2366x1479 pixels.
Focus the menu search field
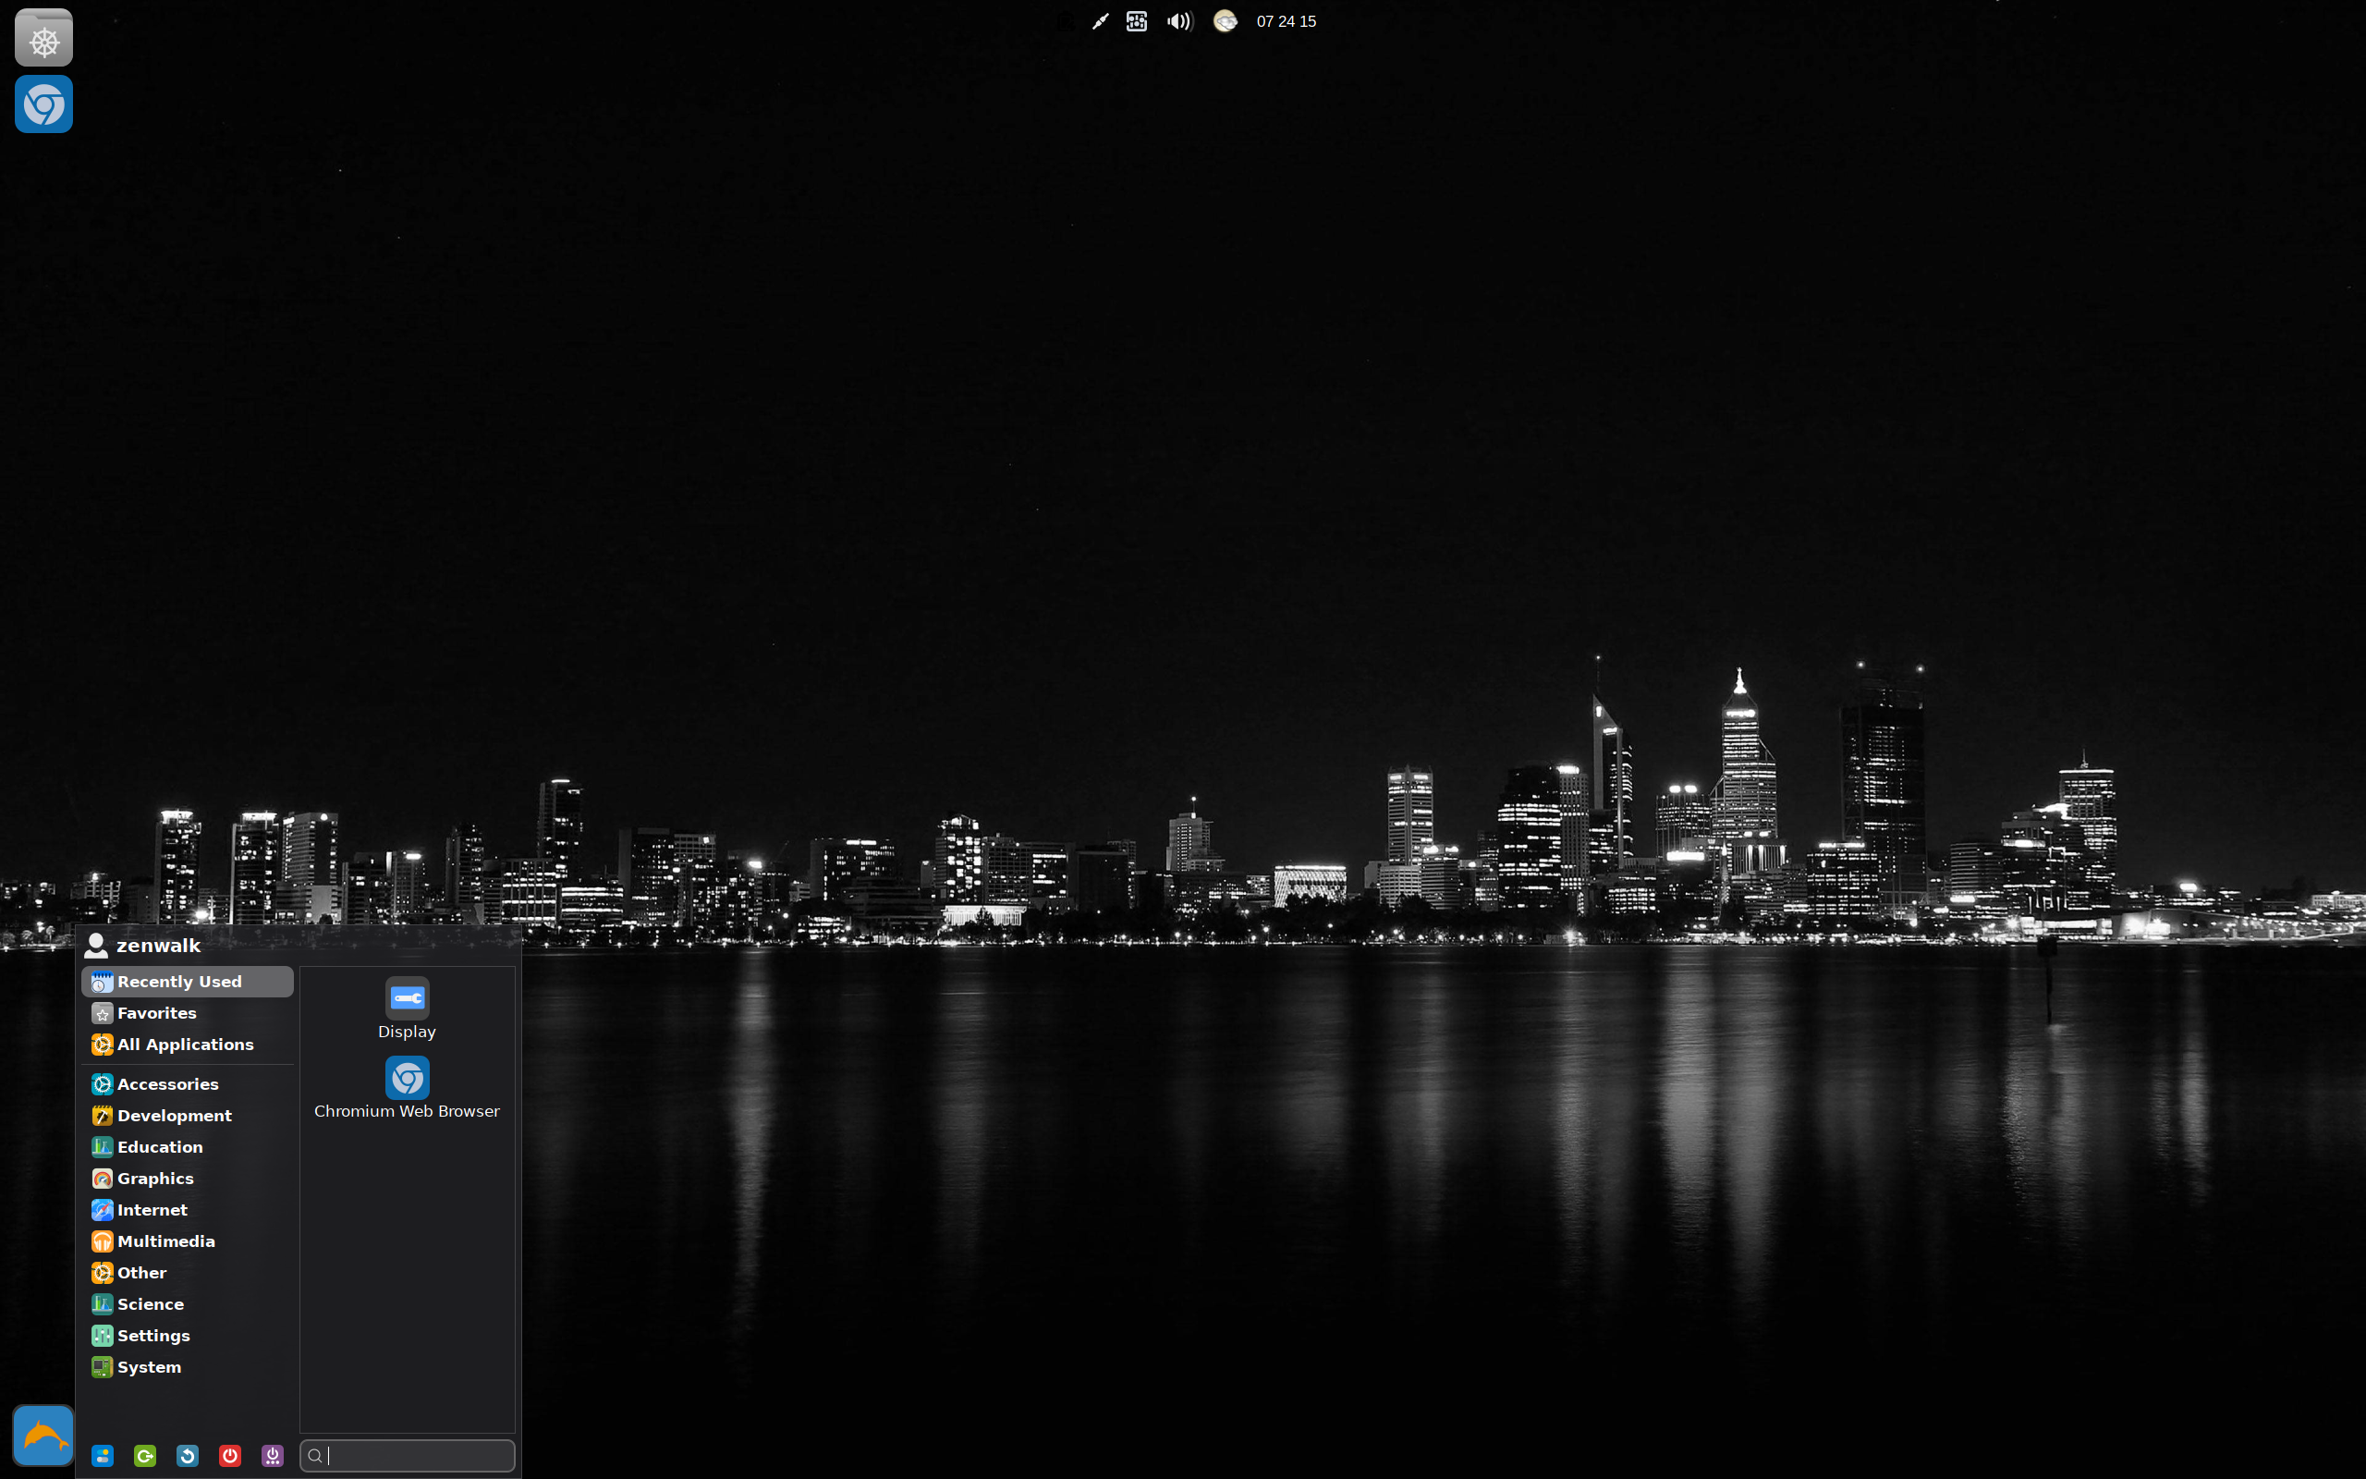[407, 1456]
